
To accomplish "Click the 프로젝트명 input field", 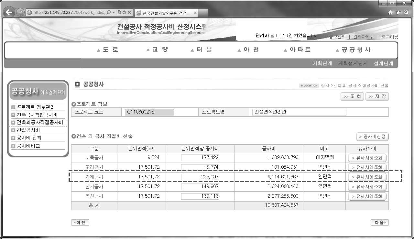I will (x=299, y=112).
